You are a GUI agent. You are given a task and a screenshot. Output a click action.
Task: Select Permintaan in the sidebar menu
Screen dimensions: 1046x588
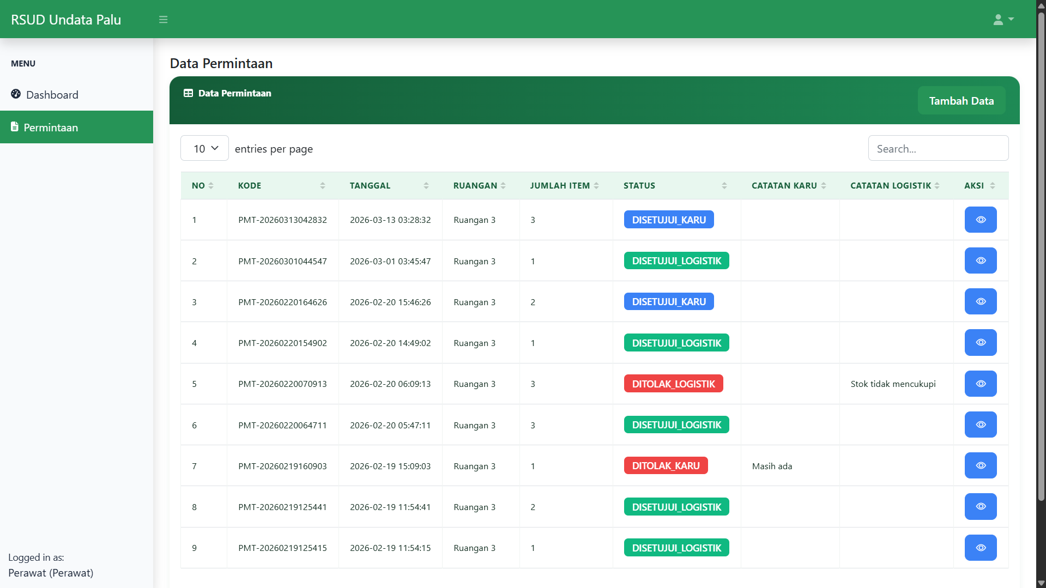tap(51, 128)
